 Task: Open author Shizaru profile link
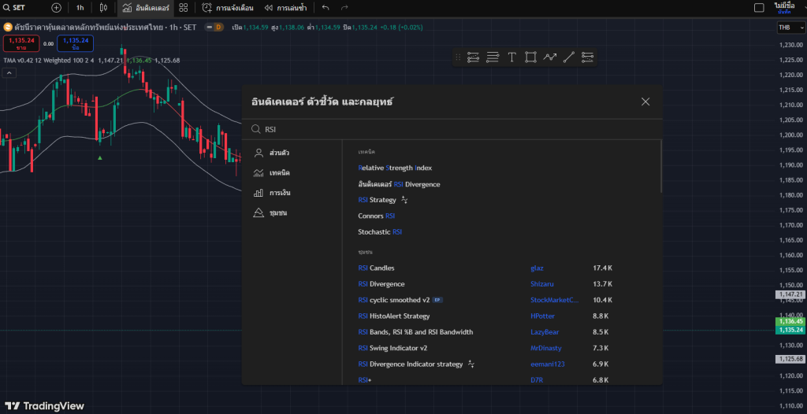pyautogui.click(x=542, y=284)
